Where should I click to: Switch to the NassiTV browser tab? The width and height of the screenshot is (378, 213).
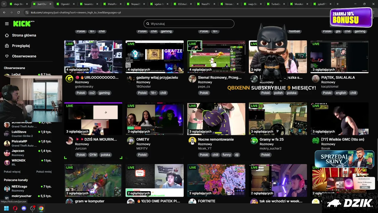206,4
